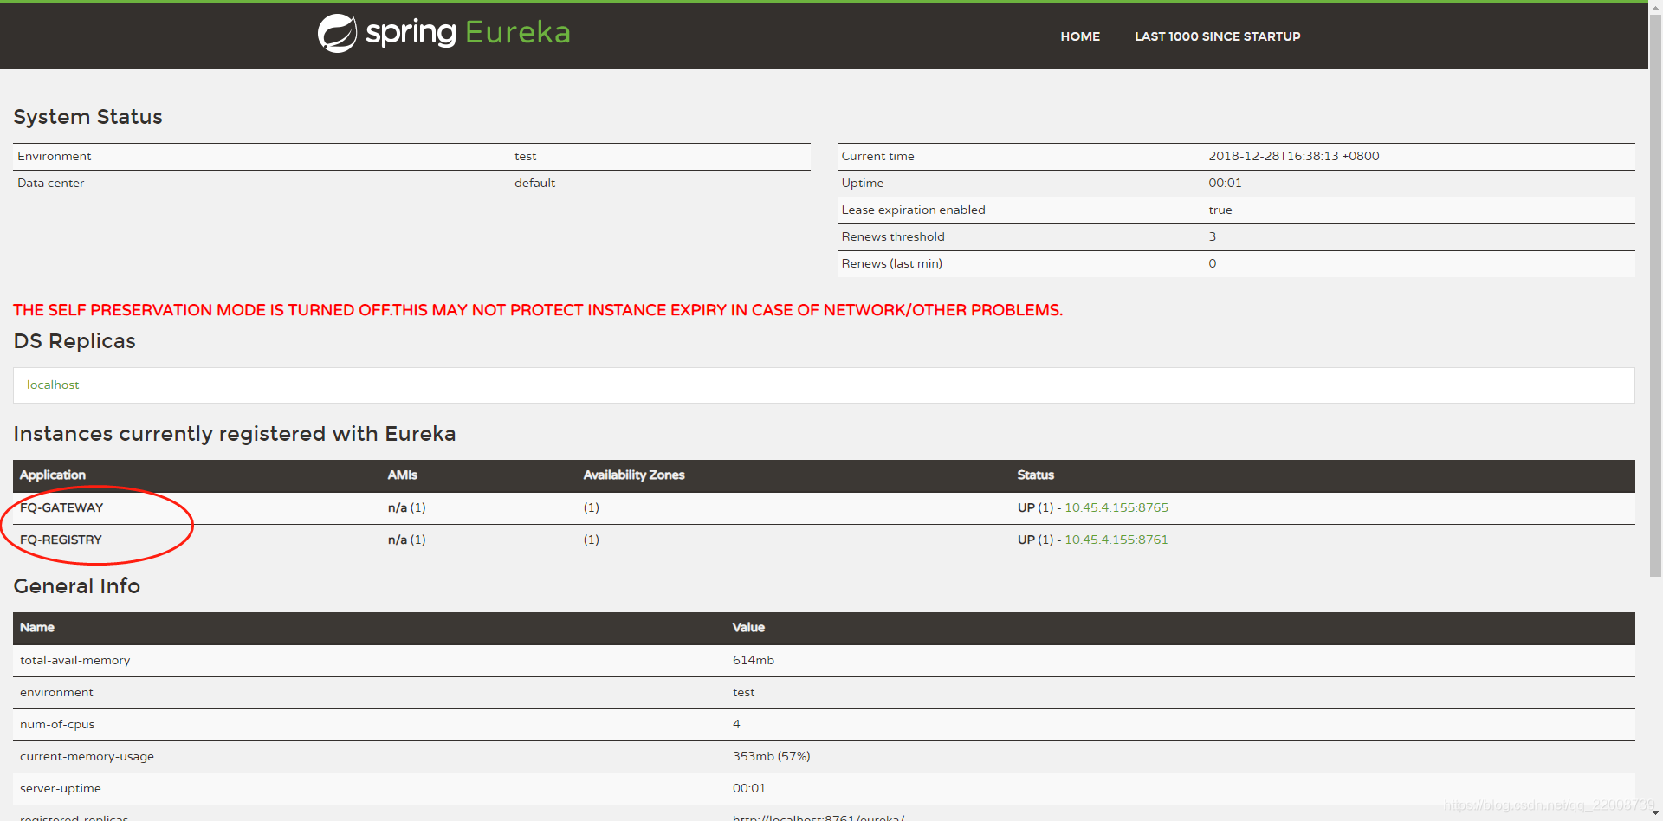1663x821 pixels.
Task: Click the self preservation red warning text
Action: point(537,310)
